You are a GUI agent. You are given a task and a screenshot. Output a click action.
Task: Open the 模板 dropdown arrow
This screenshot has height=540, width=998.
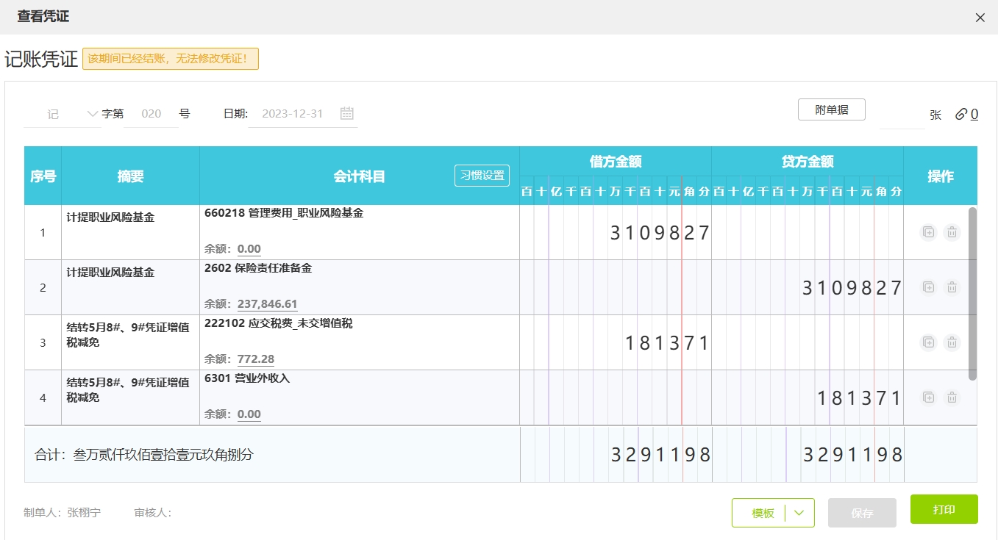pyautogui.click(x=800, y=513)
